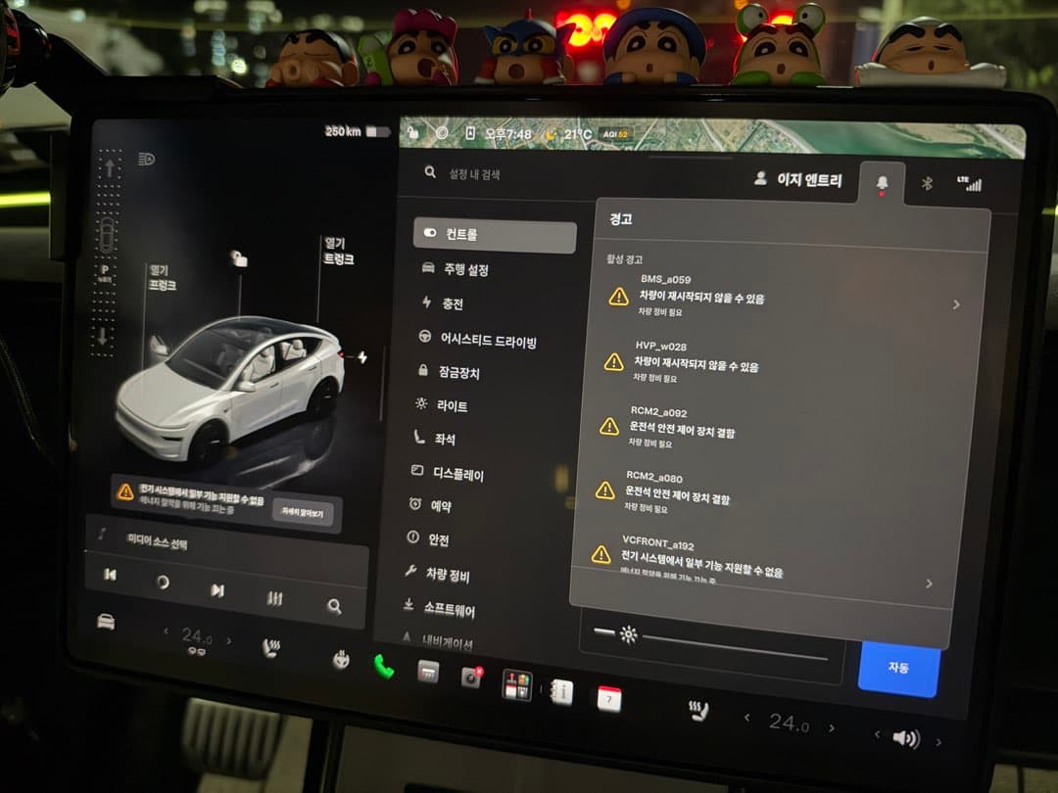Tap the 자세히 알아보기 button
The width and height of the screenshot is (1058, 793).
point(303,512)
